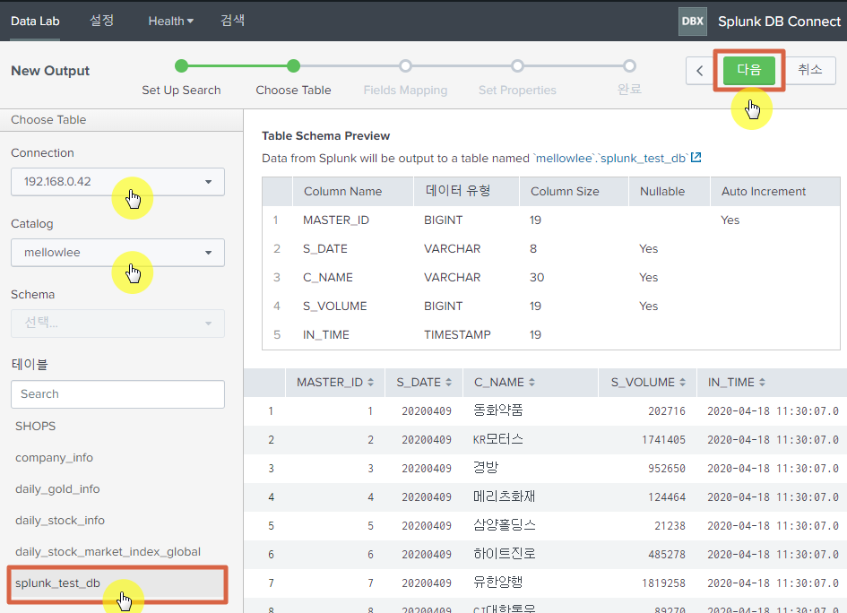Viewport: 847px width, 613px height.
Task: Click the 취소 cancel button
Action: [x=809, y=70]
